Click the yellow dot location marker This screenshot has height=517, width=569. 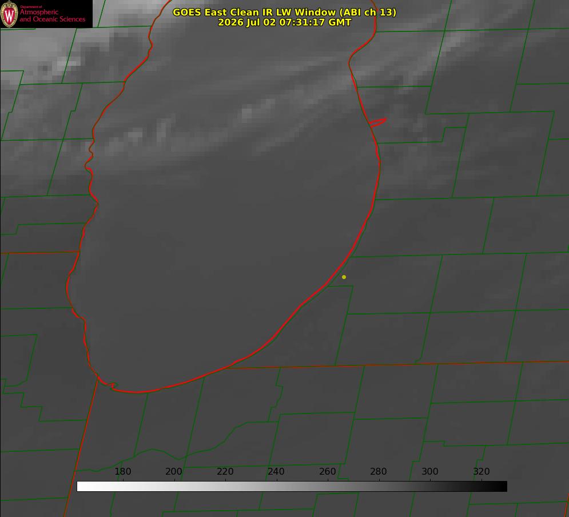[x=344, y=277]
